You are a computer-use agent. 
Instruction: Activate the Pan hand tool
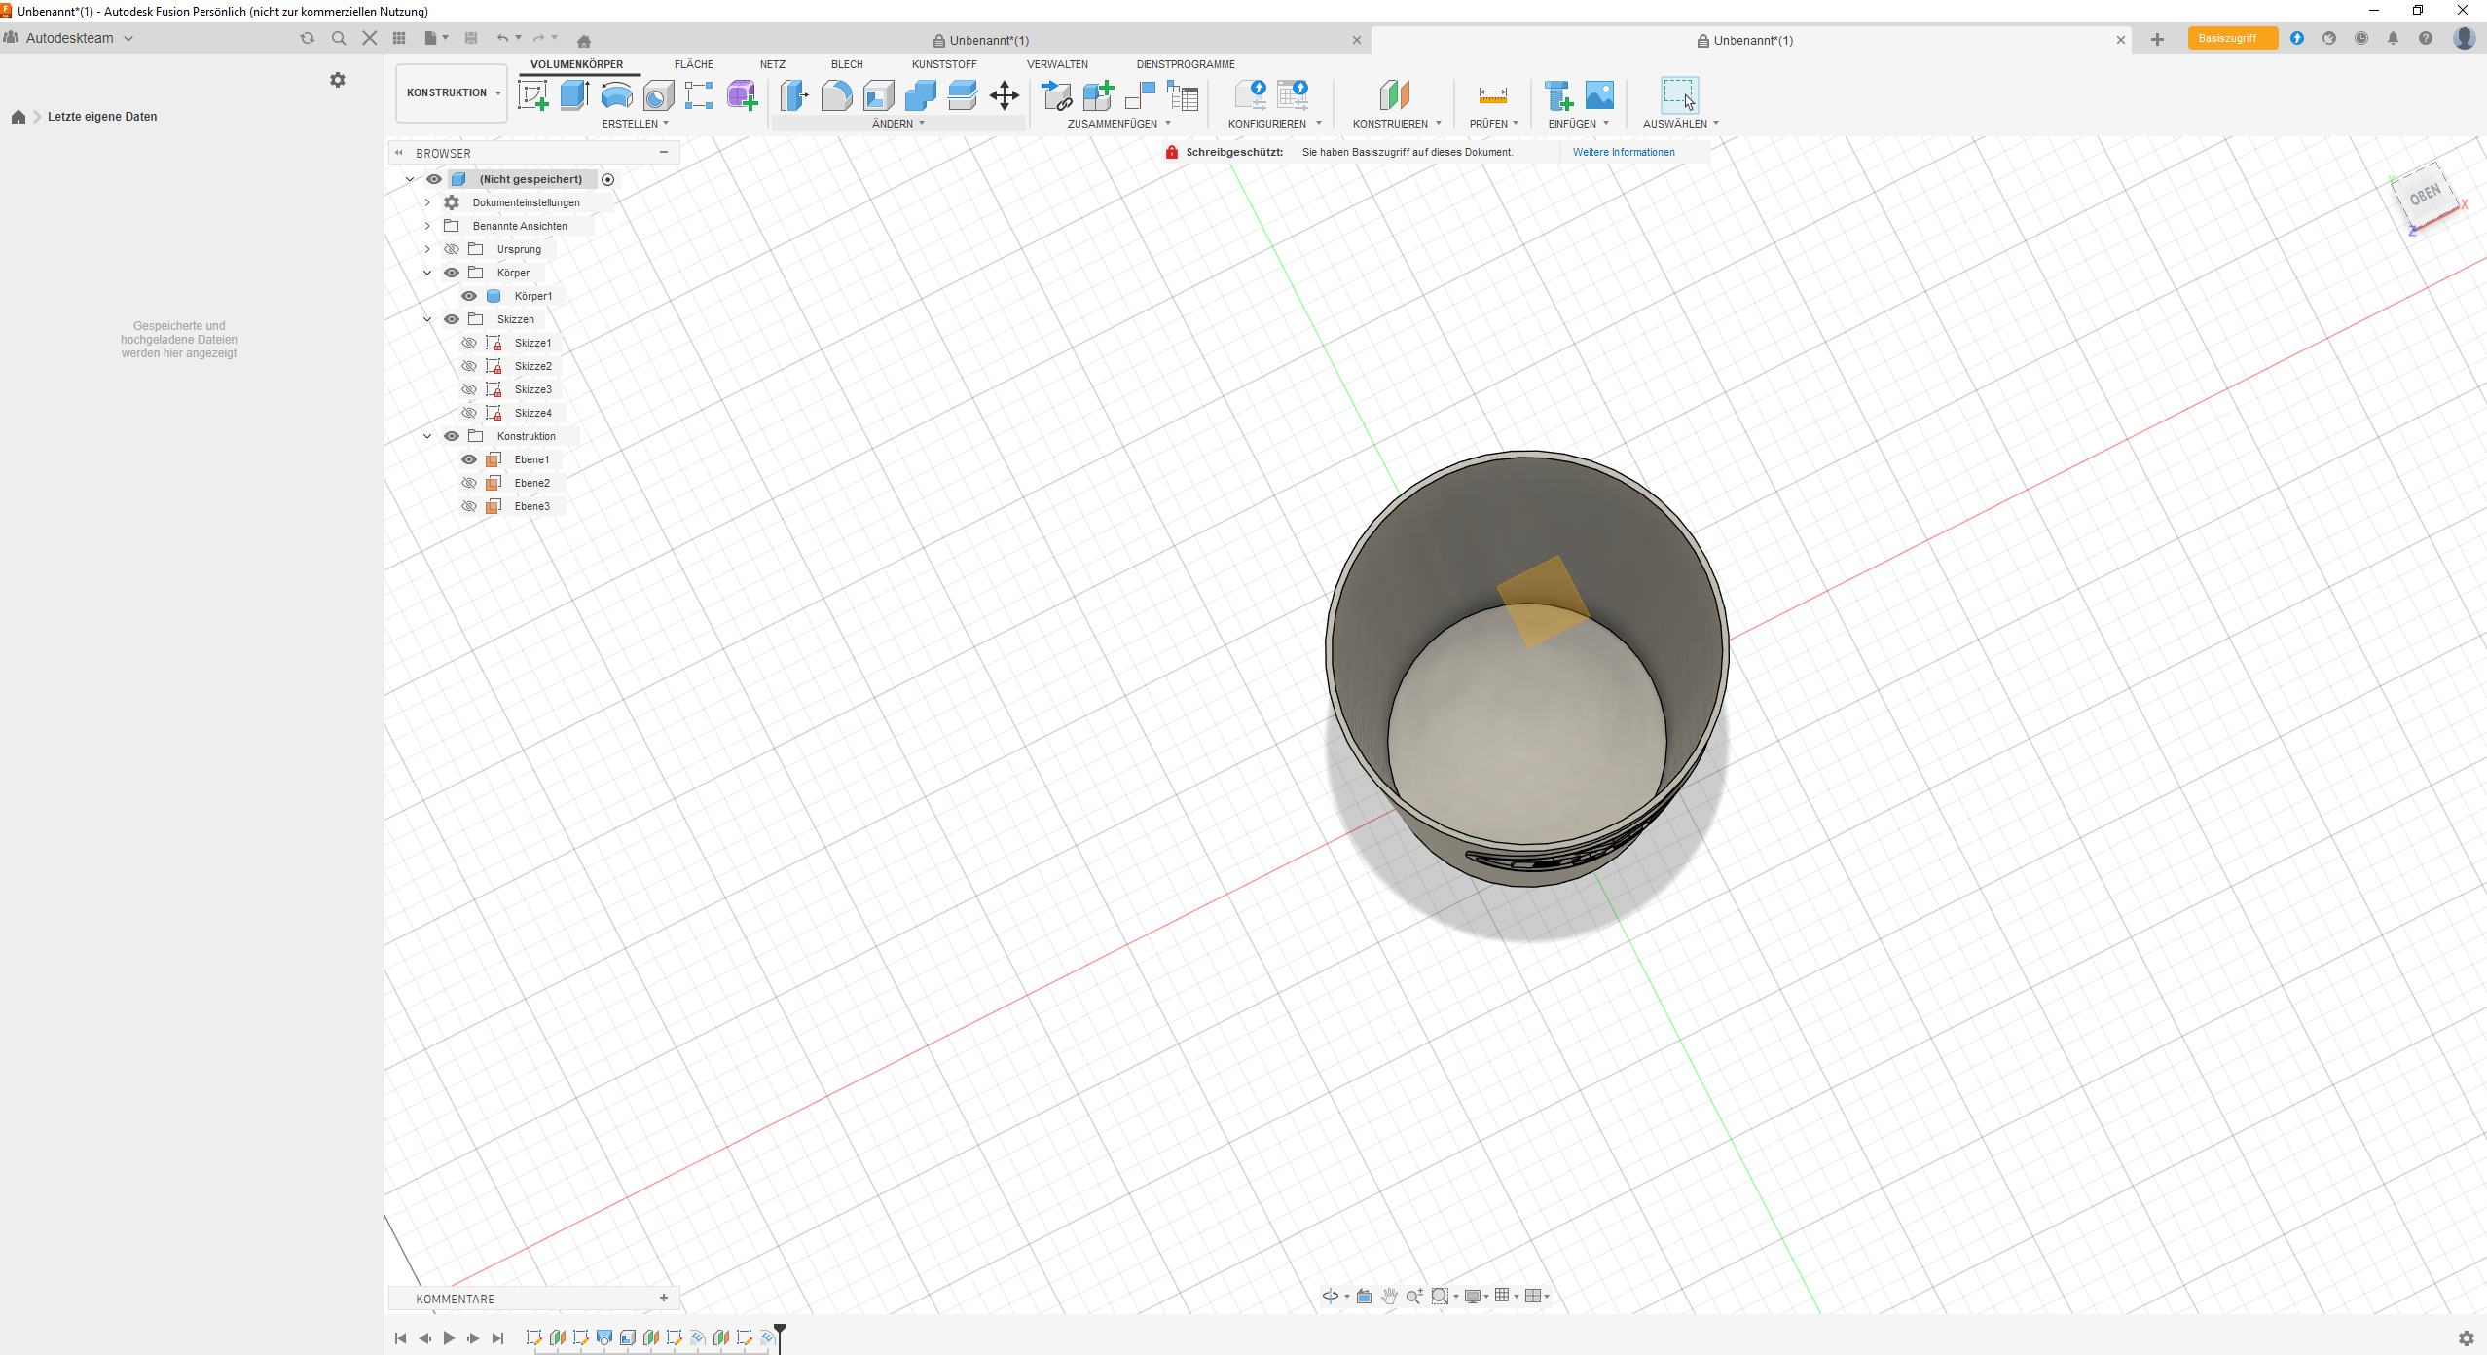1389,1296
